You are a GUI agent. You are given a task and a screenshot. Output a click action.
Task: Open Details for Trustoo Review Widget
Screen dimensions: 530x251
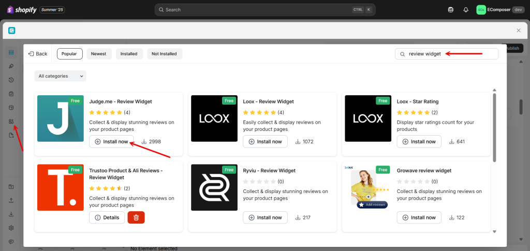coord(107,217)
